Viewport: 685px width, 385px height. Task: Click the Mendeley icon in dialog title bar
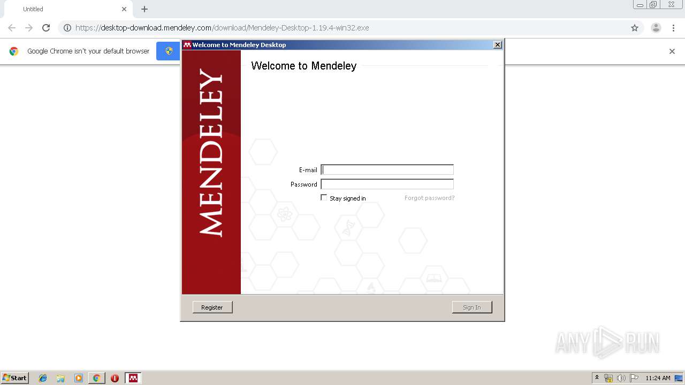click(x=187, y=45)
